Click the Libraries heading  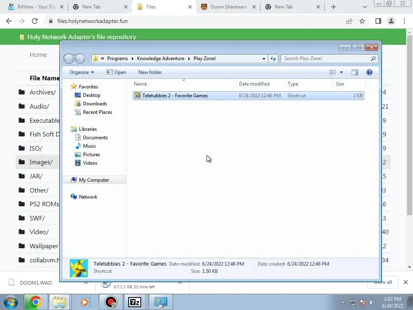point(88,129)
